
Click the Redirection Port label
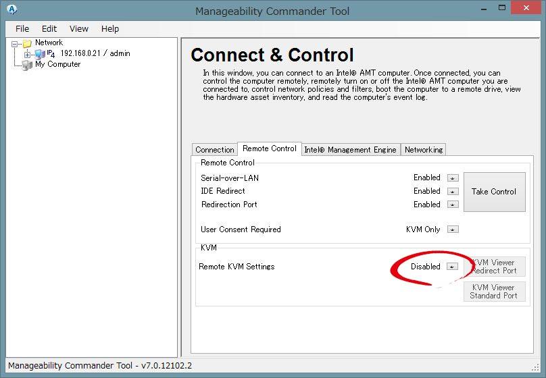point(229,205)
